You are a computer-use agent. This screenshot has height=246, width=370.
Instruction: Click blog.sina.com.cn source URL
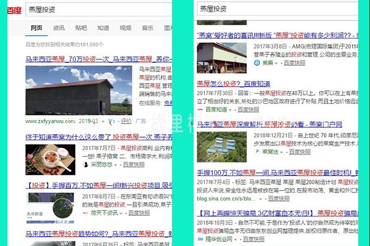click(226, 199)
